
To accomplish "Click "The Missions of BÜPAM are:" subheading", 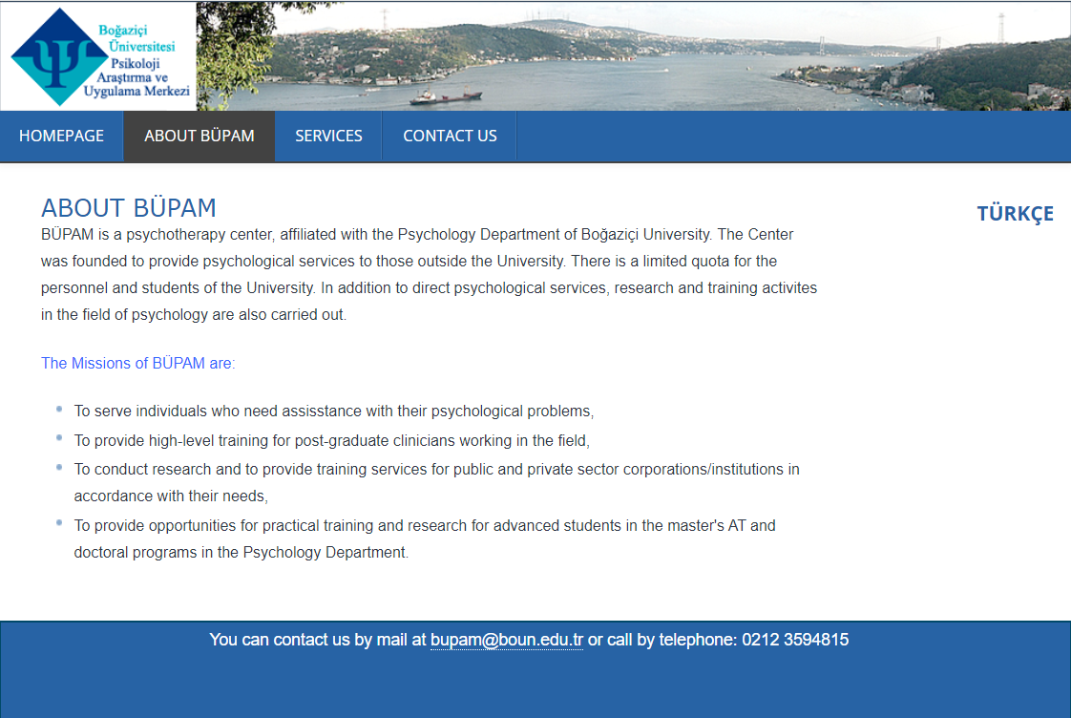I will 137,363.
